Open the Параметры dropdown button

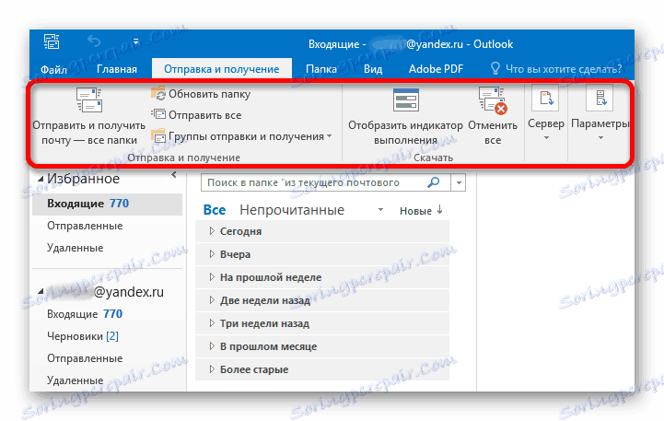click(600, 114)
